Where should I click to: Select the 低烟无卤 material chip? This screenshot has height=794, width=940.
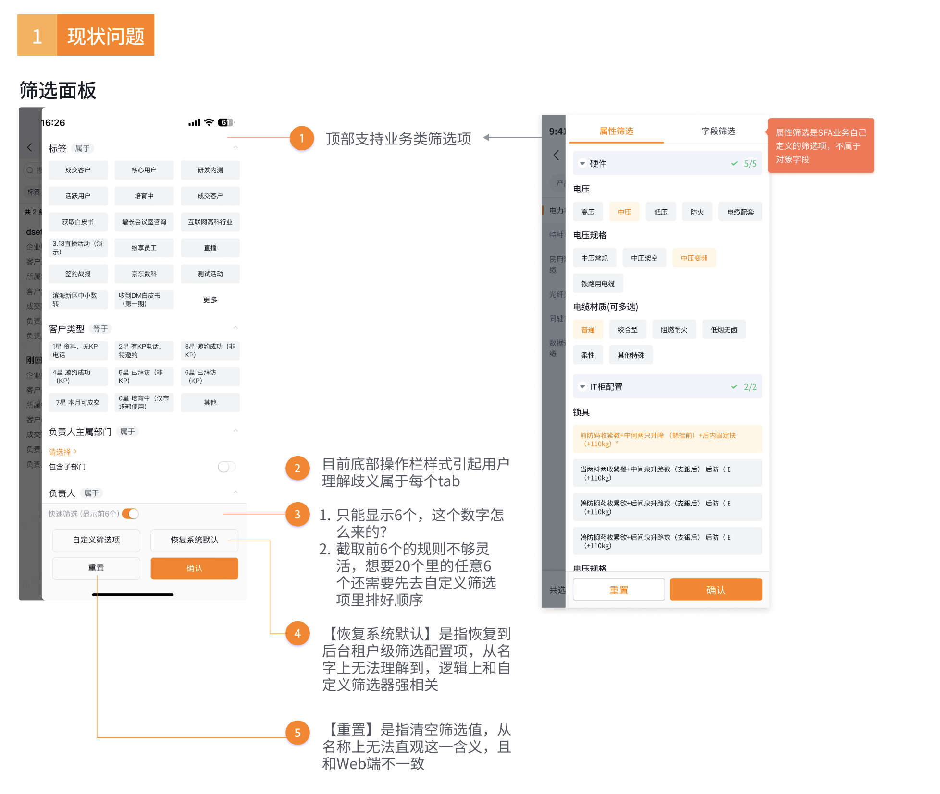pos(724,329)
